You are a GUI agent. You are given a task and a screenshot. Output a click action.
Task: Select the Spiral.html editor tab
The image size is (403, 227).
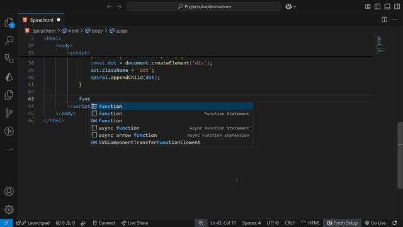pos(41,20)
